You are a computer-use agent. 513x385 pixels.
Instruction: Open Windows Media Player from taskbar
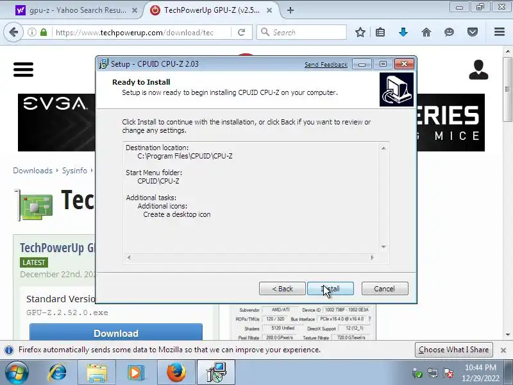(x=136, y=373)
